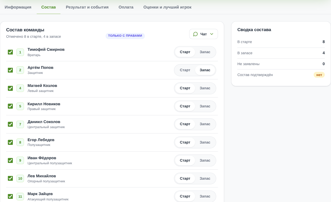Click the Вратарь position label
The height and width of the screenshot is (202, 331).
point(34,55)
